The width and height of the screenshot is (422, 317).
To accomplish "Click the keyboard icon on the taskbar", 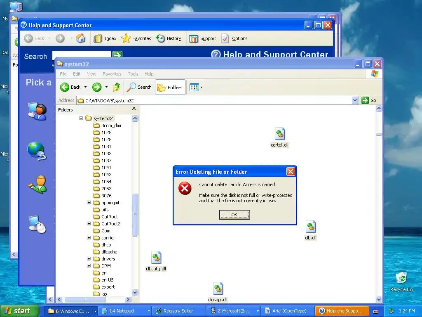I will (376, 311).
